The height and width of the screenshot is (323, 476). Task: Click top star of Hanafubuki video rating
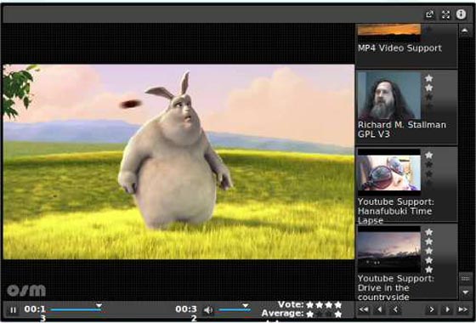[x=428, y=155]
